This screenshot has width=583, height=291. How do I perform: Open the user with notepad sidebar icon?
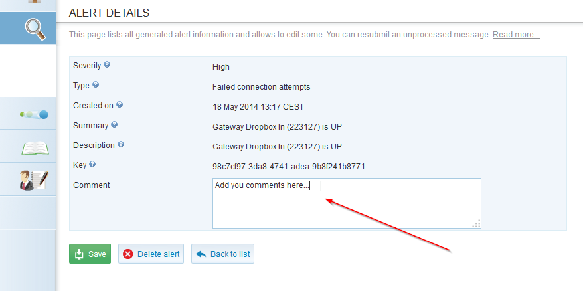33,180
